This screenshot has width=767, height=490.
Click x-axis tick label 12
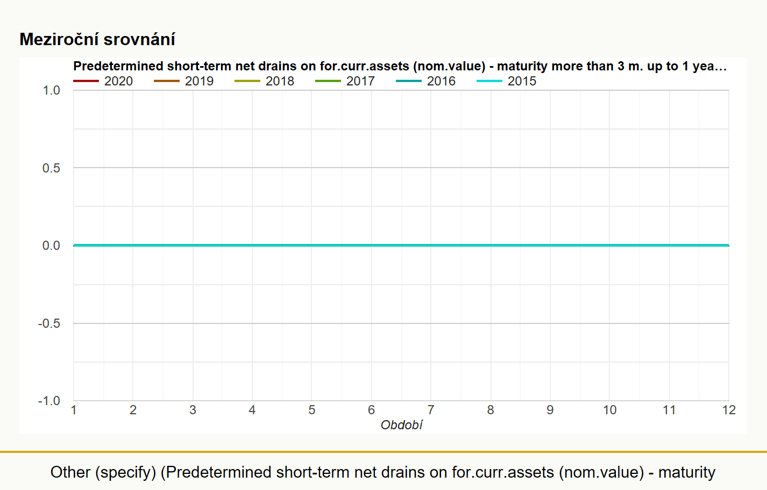(x=729, y=410)
